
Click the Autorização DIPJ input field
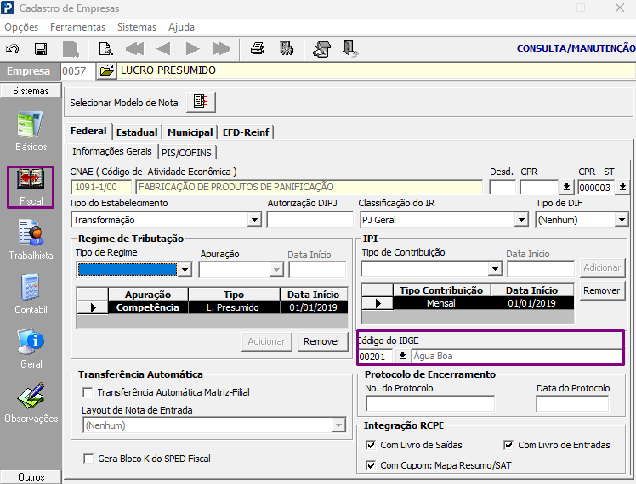point(309,220)
